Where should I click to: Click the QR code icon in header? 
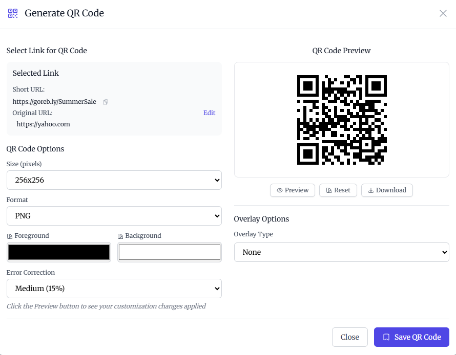pos(13,13)
